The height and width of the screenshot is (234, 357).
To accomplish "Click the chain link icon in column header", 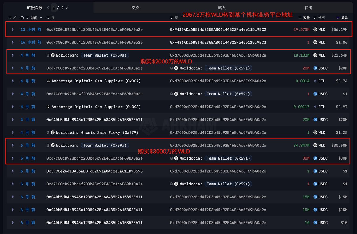I will coord(15,18).
